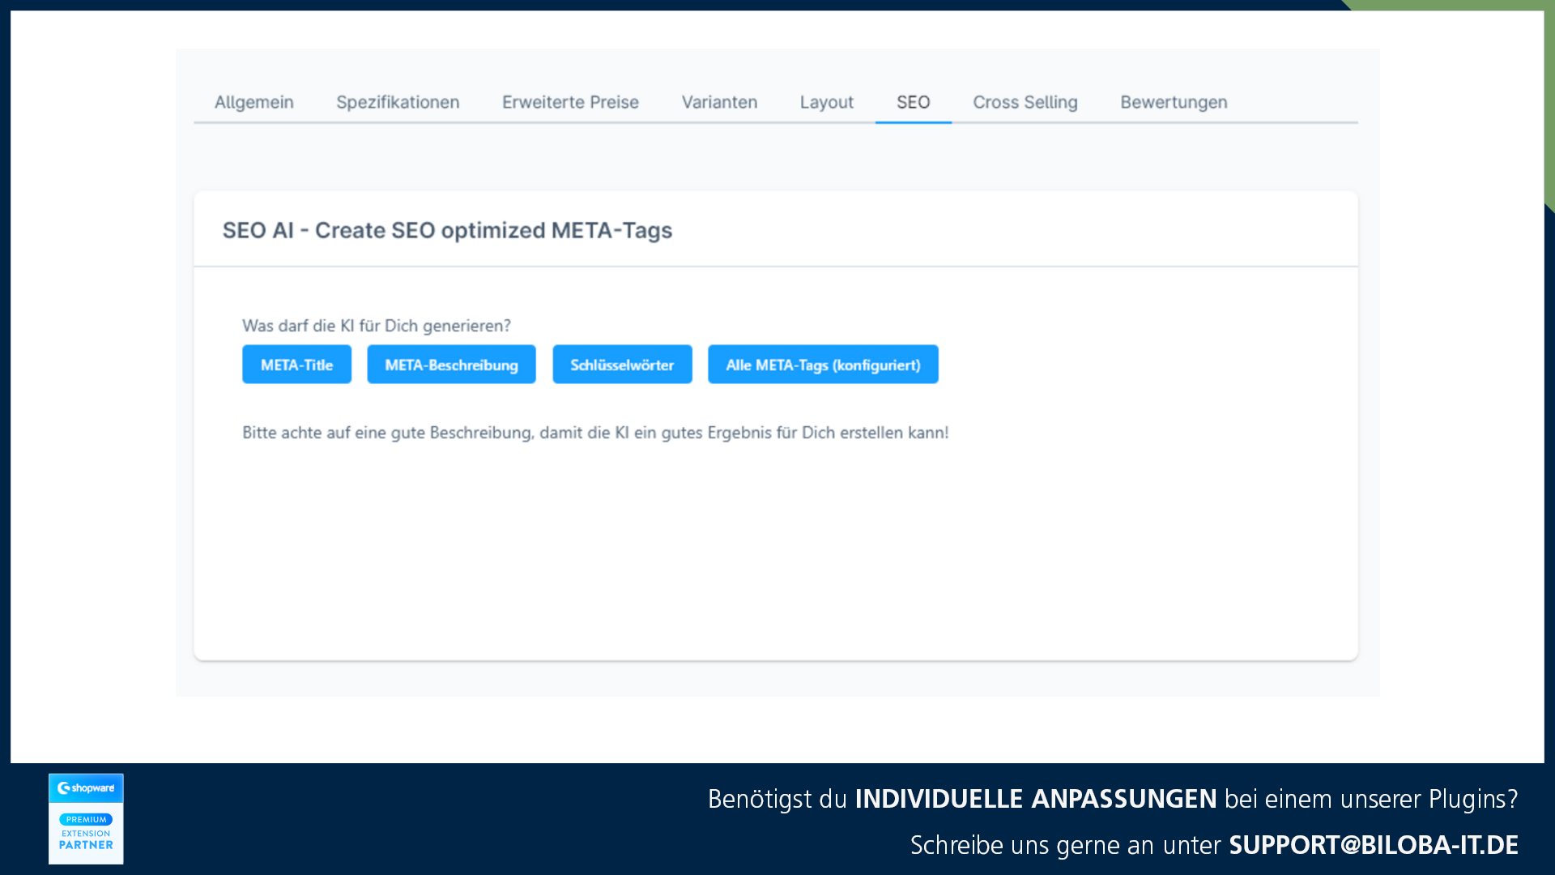Switch to the Varianten tab

click(720, 101)
